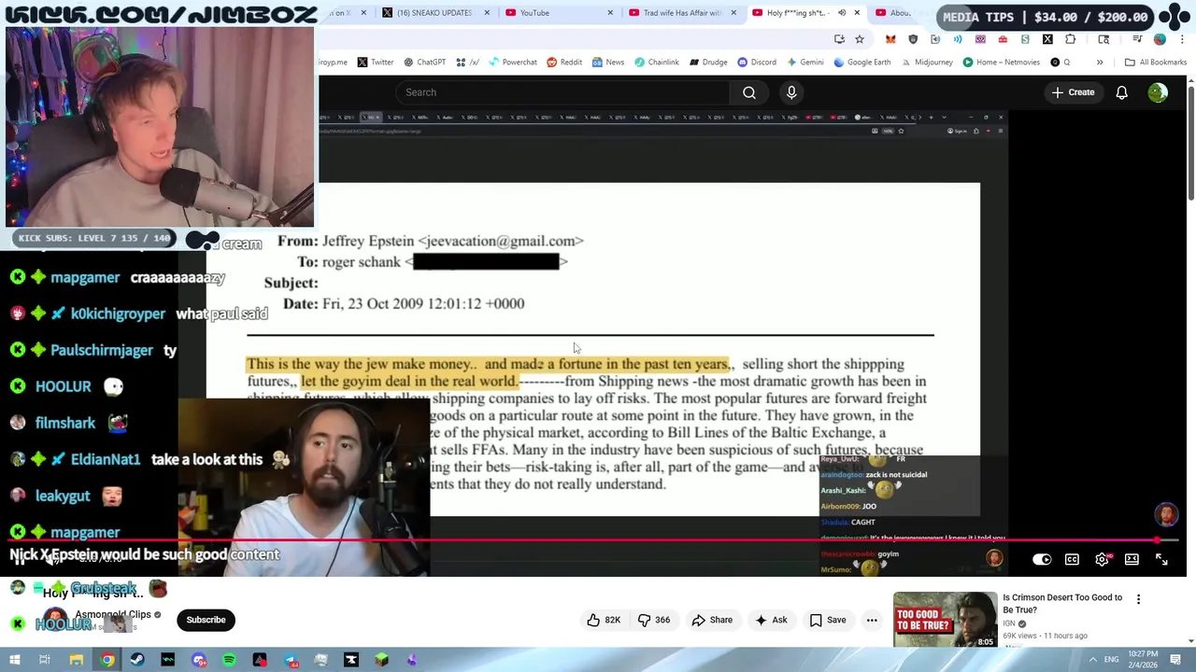Viewport: 1196px width, 672px height.
Task: Open the Chrome extensions puzzle icon
Action: [1070, 39]
